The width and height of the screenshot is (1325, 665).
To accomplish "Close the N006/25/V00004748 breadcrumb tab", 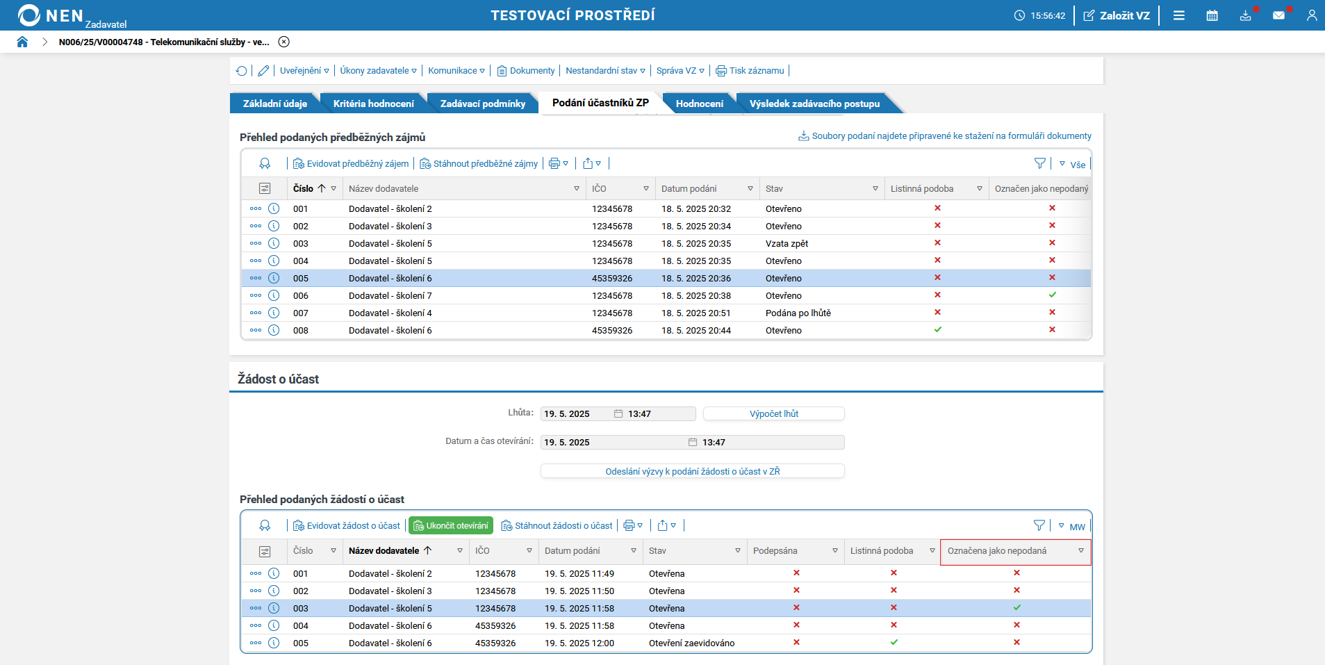I will coord(283,42).
